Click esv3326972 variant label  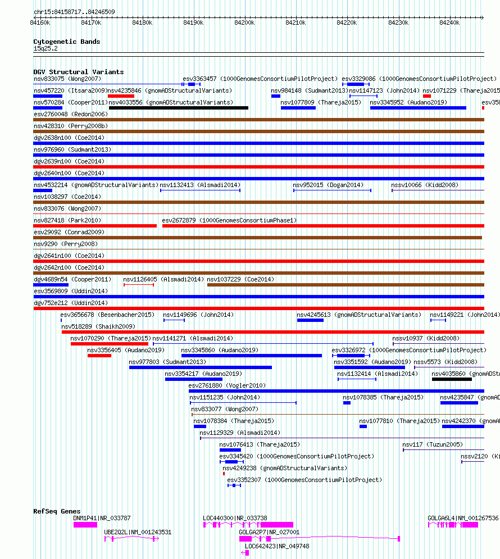(x=409, y=350)
